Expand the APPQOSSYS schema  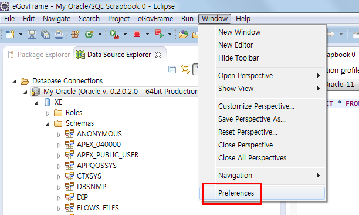[x=59, y=166]
